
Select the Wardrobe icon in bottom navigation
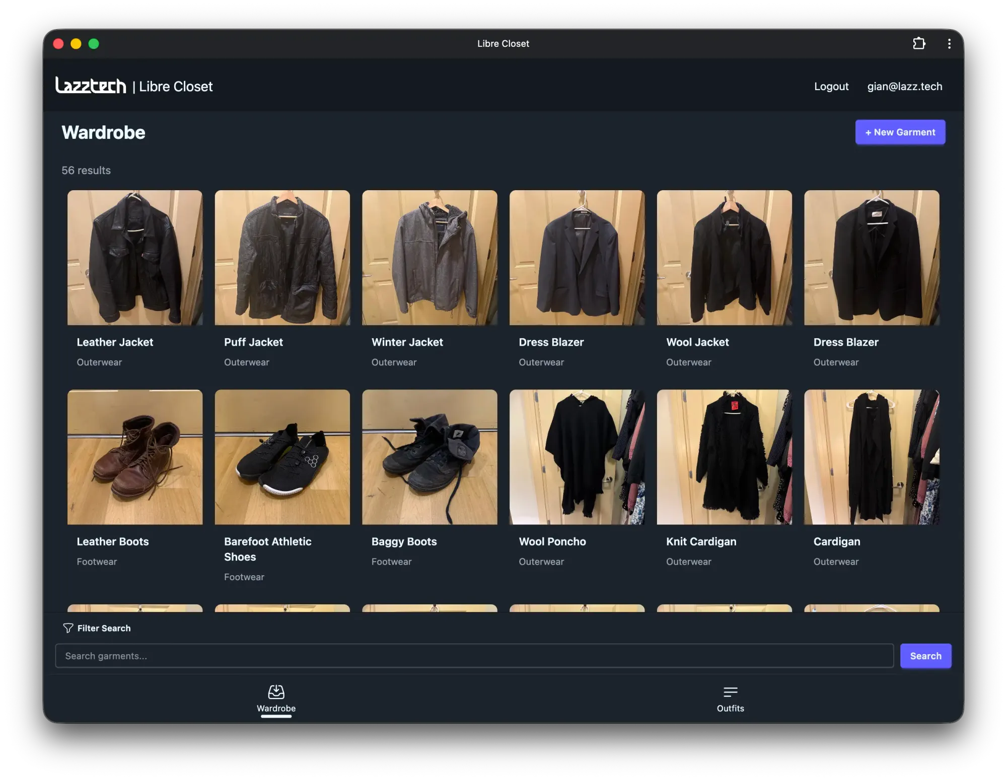[x=276, y=692]
